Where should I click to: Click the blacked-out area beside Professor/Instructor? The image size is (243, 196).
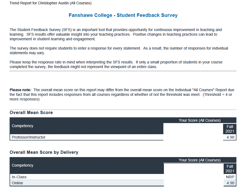pos(193,132)
